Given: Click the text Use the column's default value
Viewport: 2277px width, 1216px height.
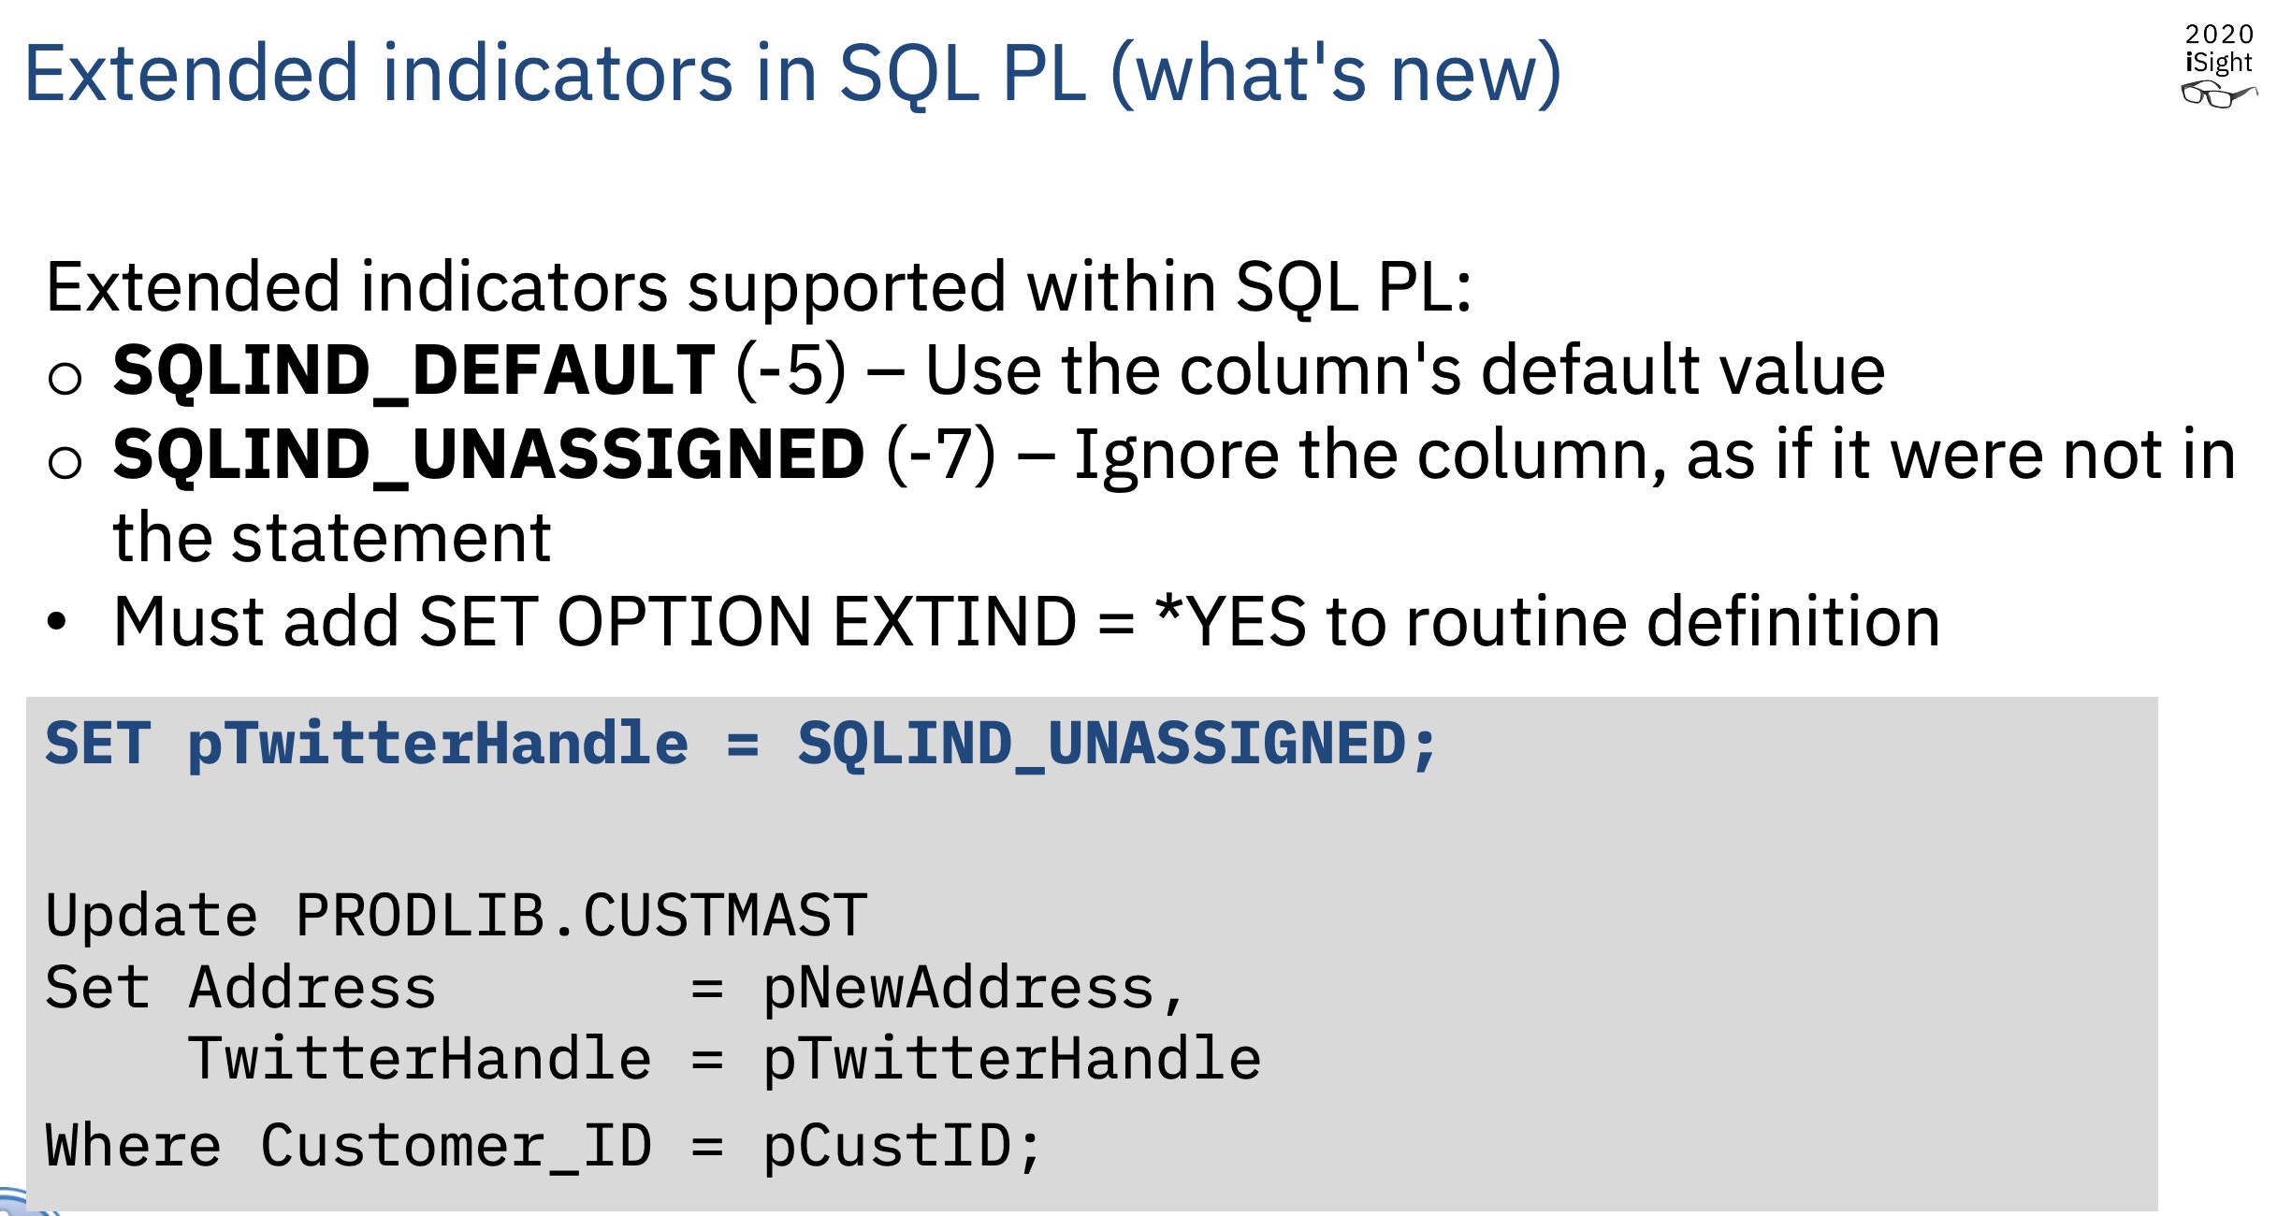Looking at the screenshot, I should 1405,370.
